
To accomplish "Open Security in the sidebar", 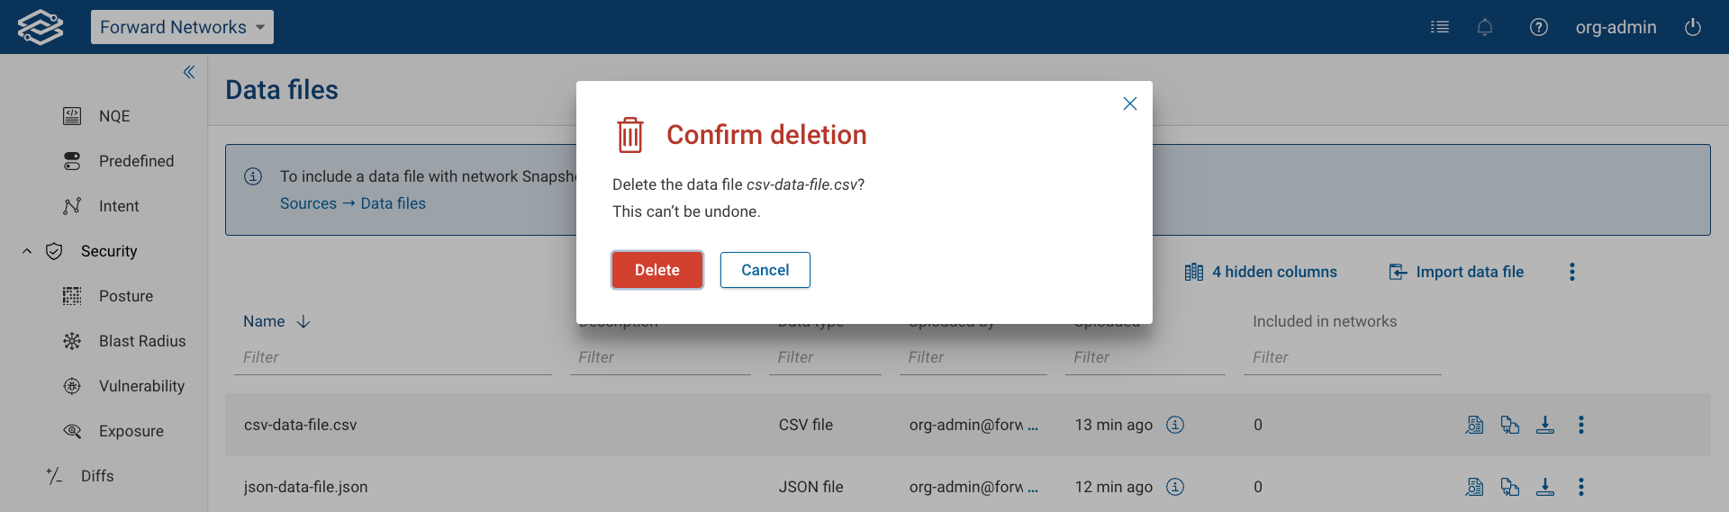I will [x=109, y=251].
